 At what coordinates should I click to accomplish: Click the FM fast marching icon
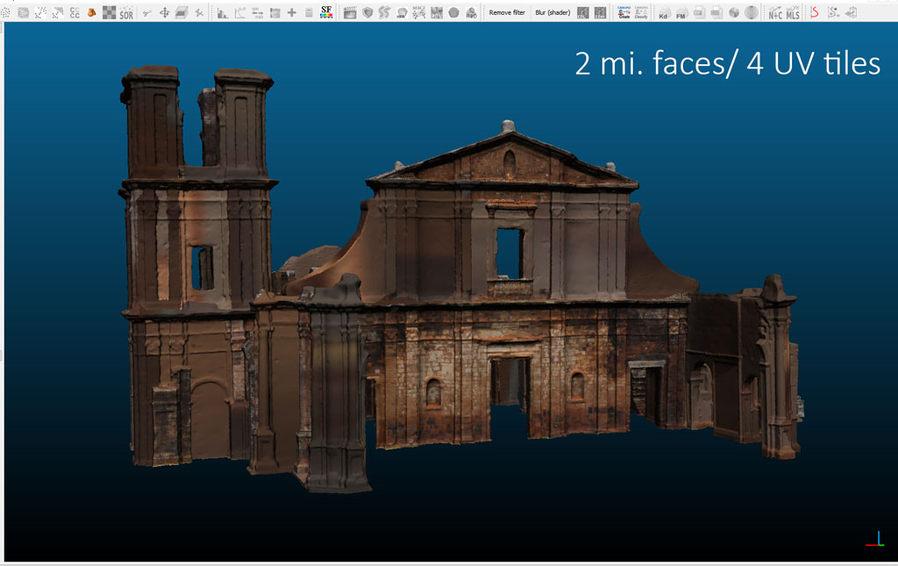click(x=681, y=13)
